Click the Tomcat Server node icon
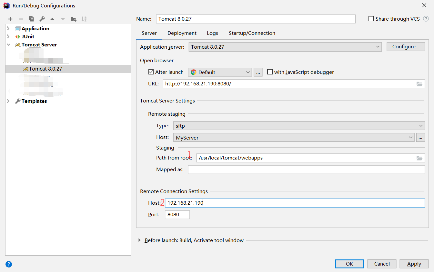 click(18, 45)
